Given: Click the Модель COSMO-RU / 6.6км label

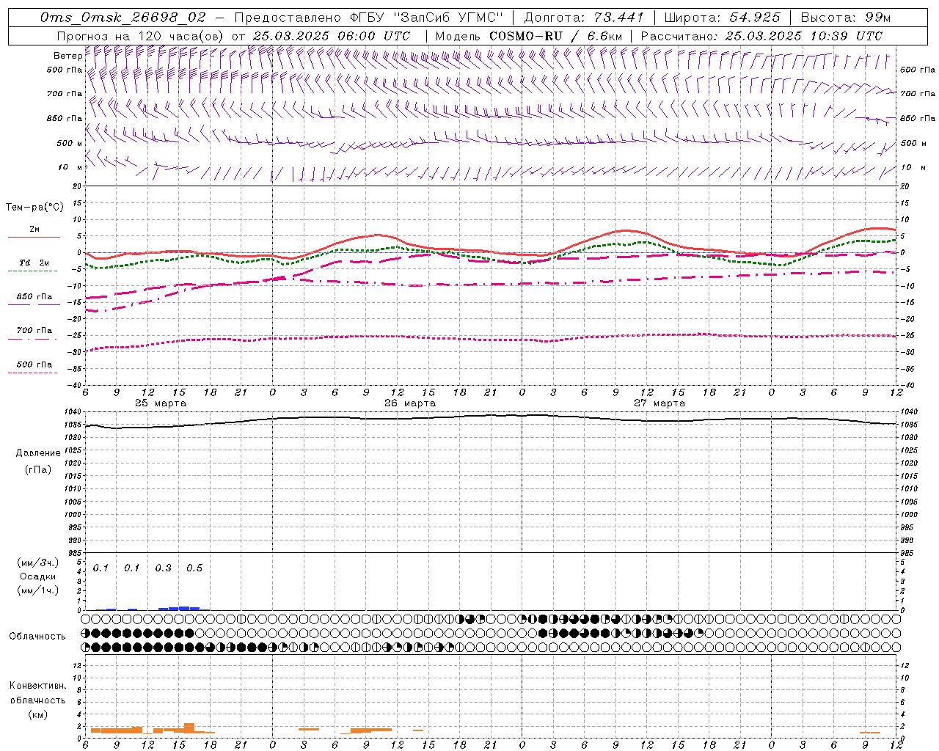Looking at the screenshot, I should pos(528,36).
